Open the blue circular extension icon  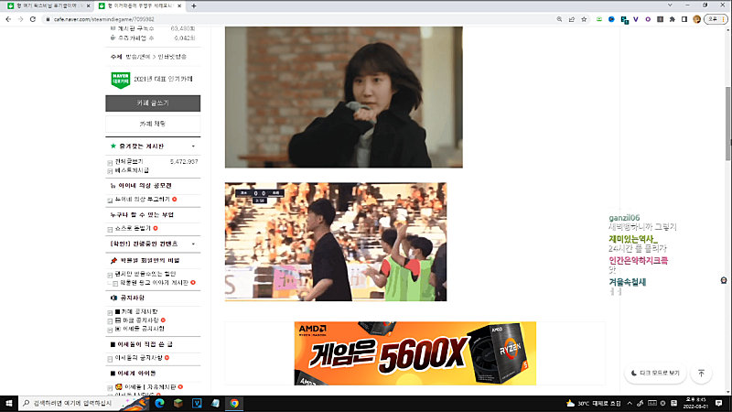click(611, 19)
